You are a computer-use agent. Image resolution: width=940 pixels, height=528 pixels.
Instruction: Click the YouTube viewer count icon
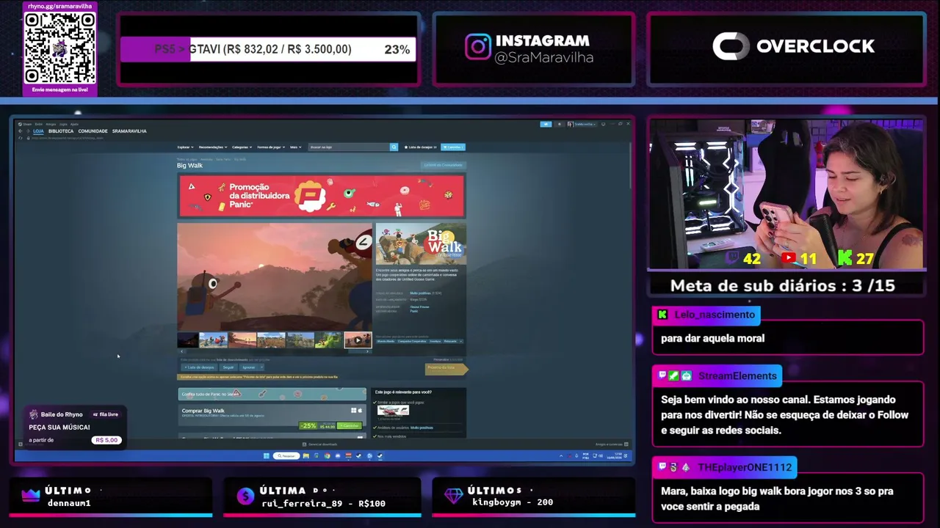point(789,258)
